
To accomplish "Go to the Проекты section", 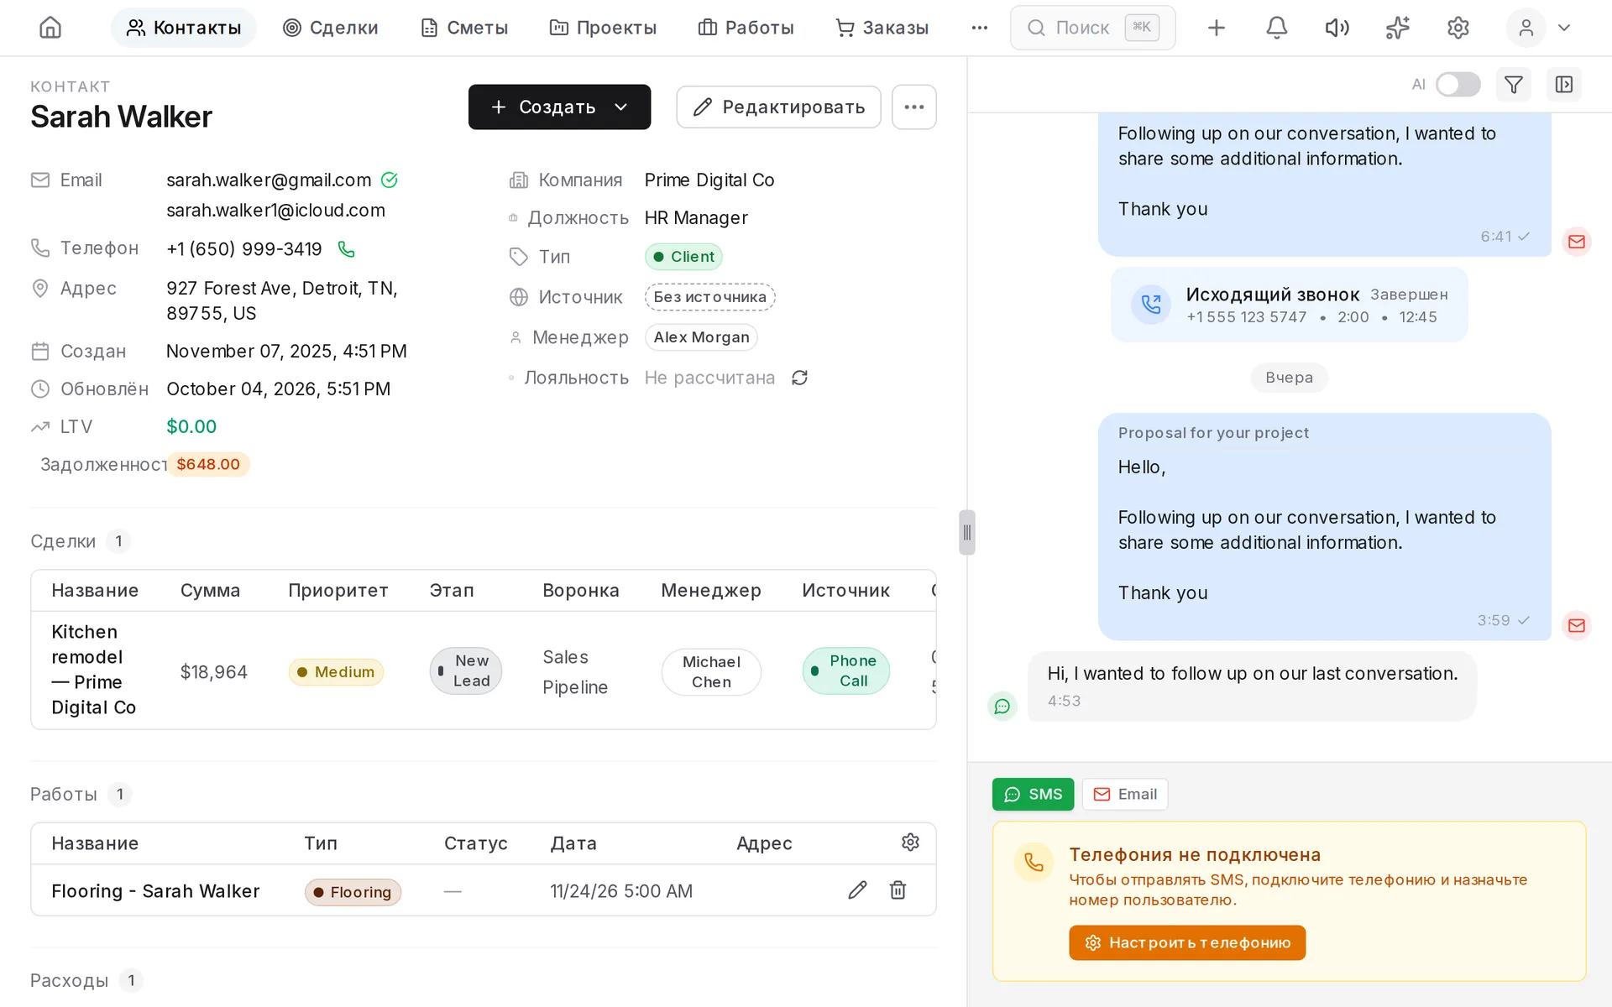I will (x=603, y=28).
